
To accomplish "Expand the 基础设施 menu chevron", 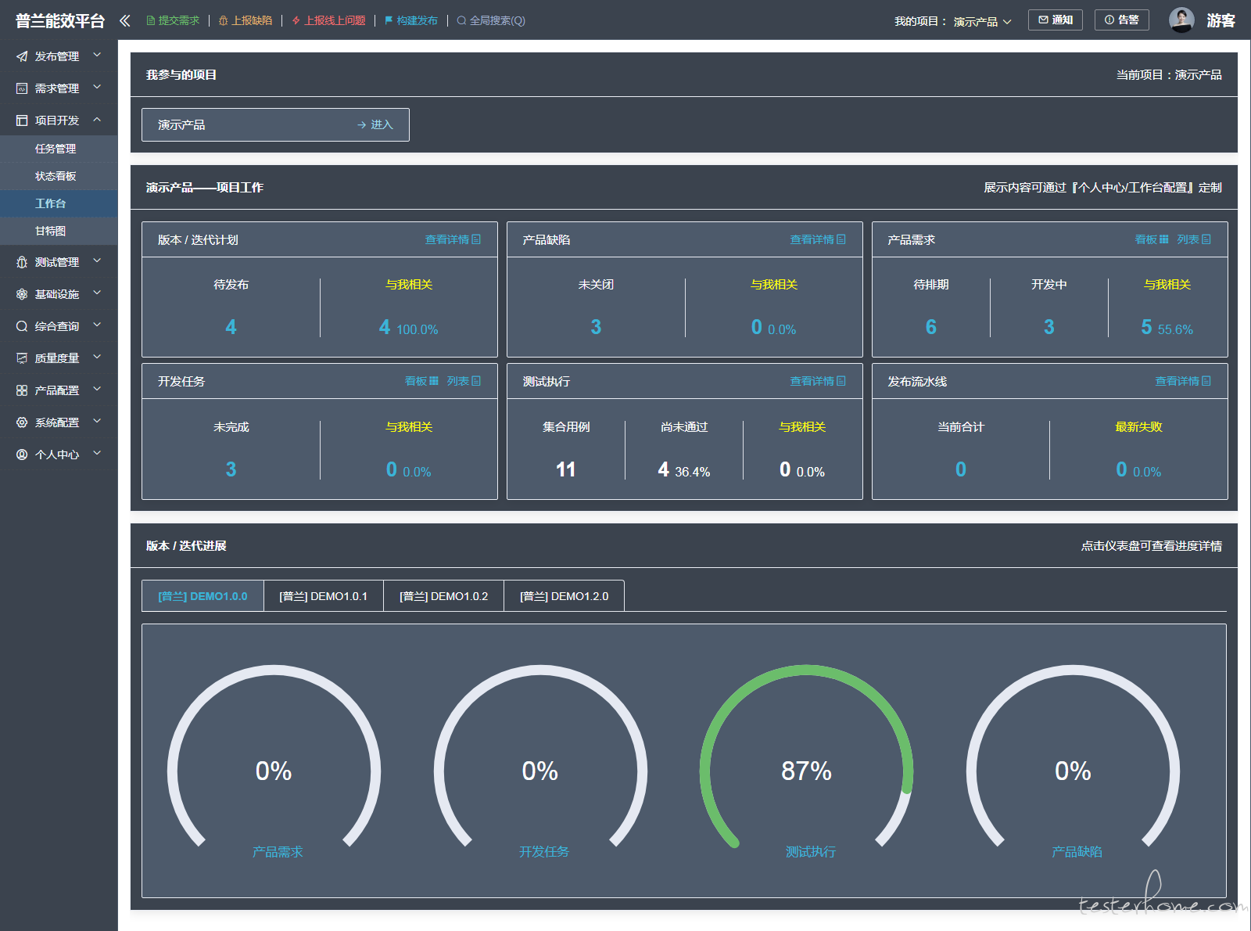I will pos(97,293).
